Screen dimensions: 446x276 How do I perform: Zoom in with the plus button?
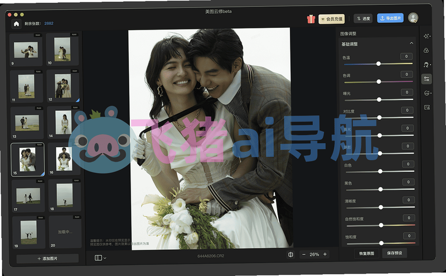325,254
